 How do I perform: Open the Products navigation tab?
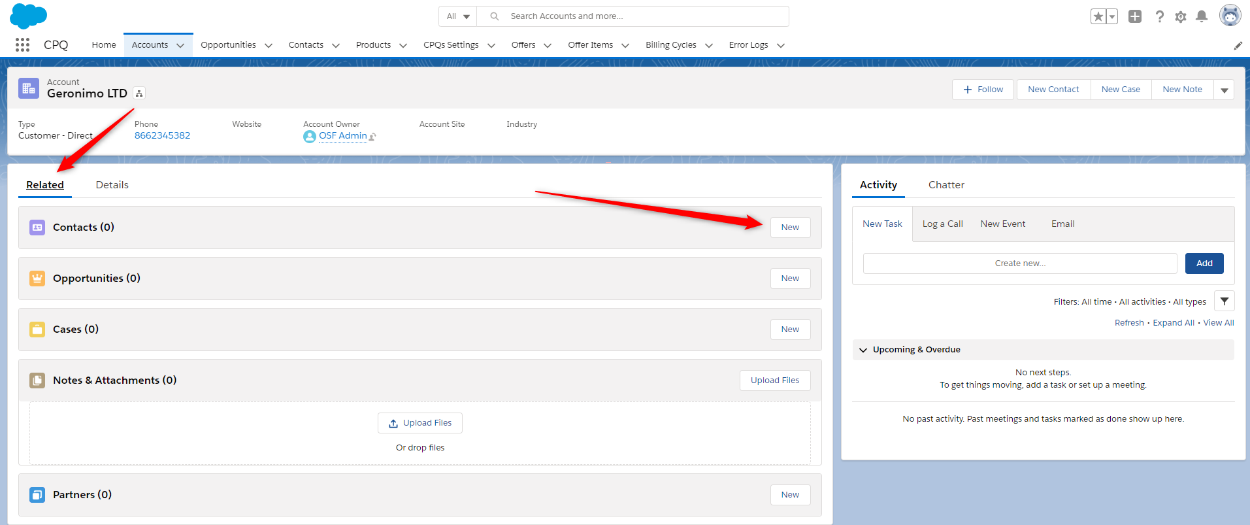point(373,45)
